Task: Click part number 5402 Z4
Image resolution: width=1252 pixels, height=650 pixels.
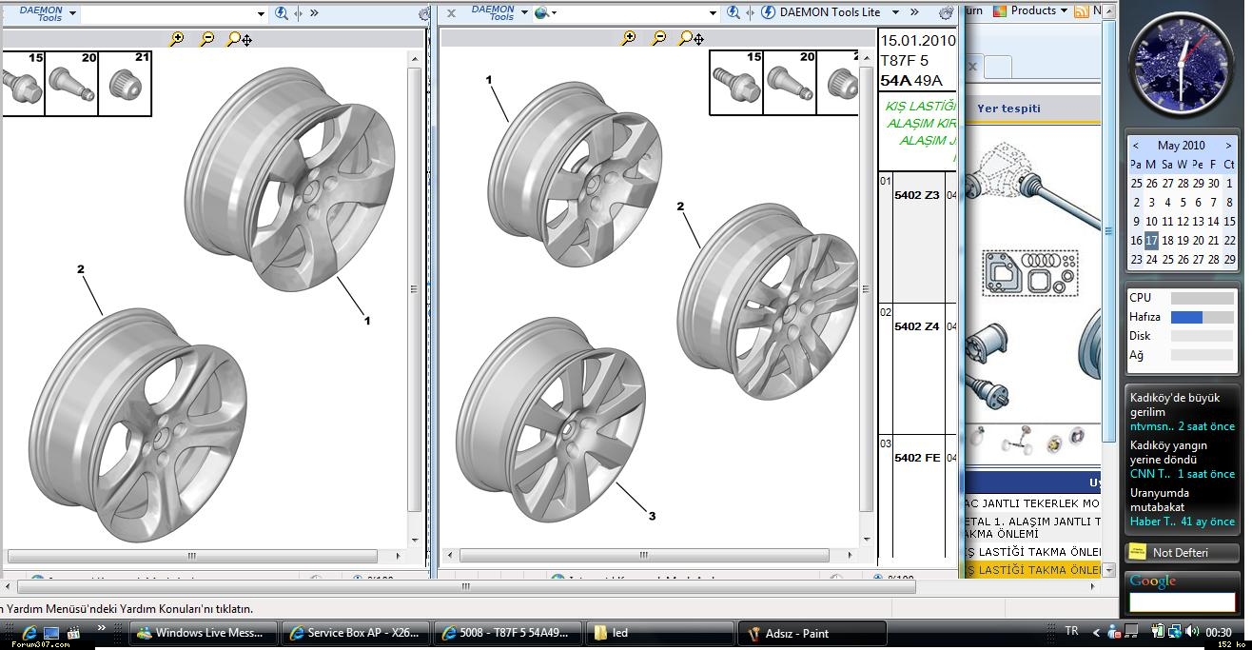Action: pos(917,326)
